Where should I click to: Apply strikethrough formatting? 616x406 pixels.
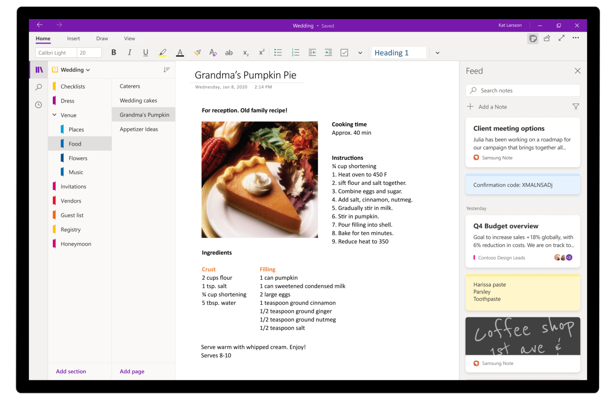click(229, 53)
